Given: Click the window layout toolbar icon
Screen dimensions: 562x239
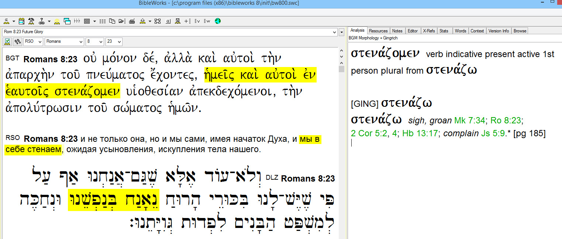Looking at the screenshot, I should (x=21, y=21).
